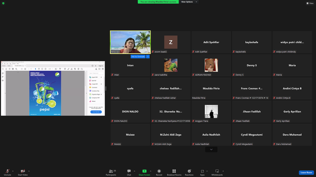Screen dimensions: 316x177
Task: Click the green Share Screen icon
Action: pos(145,171)
